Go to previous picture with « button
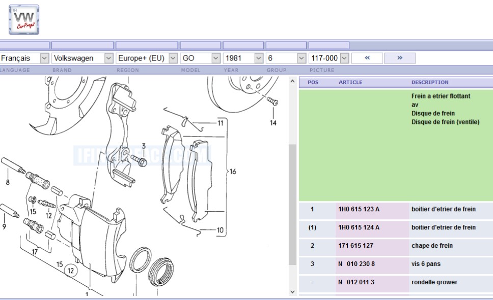 367,58
